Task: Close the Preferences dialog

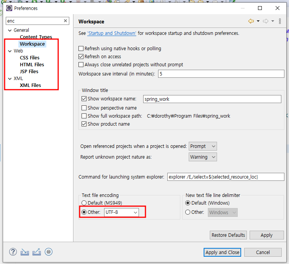Action: (278, 8)
